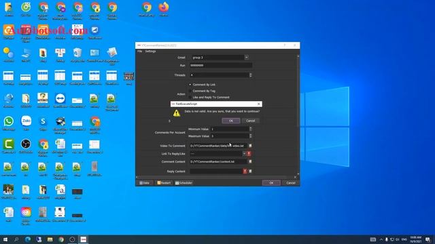Open the Scheduler tab
This screenshot has width=435, height=244.
pyautogui.click(x=184, y=183)
